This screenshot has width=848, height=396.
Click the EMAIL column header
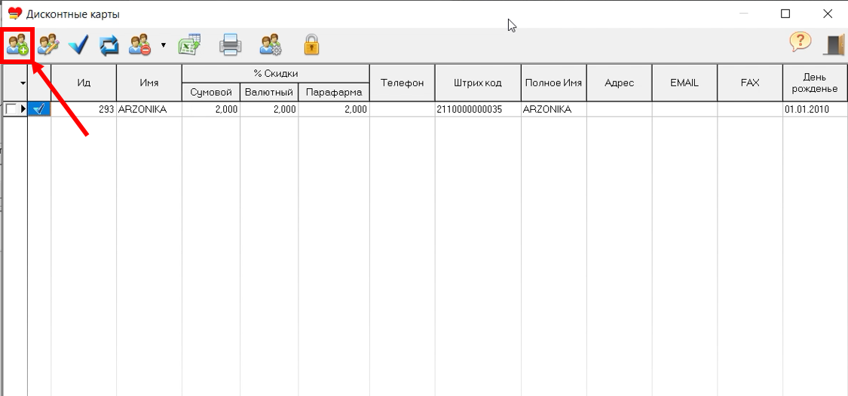point(684,84)
